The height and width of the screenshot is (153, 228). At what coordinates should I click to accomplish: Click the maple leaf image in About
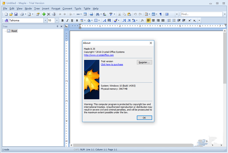pos(91,79)
